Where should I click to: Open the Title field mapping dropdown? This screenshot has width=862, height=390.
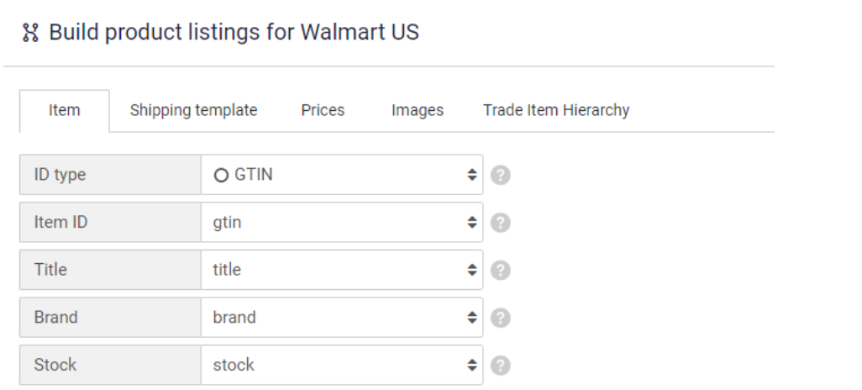click(342, 270)
